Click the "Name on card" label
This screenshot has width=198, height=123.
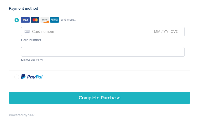pyautogui.click(x=32, y=60)
